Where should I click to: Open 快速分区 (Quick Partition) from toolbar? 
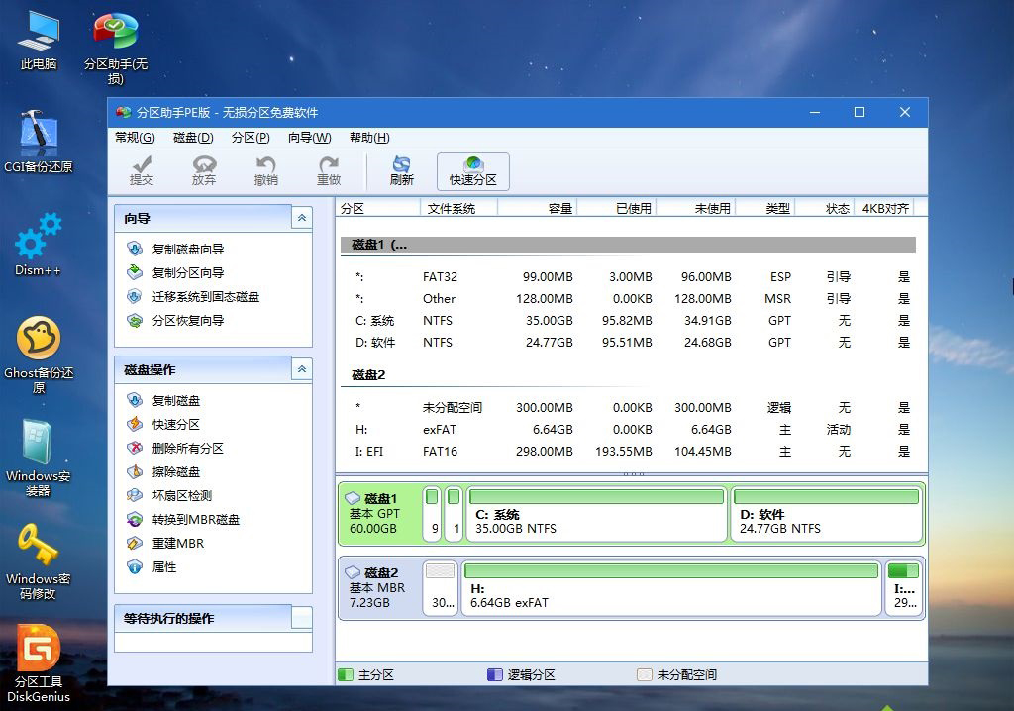471,170
